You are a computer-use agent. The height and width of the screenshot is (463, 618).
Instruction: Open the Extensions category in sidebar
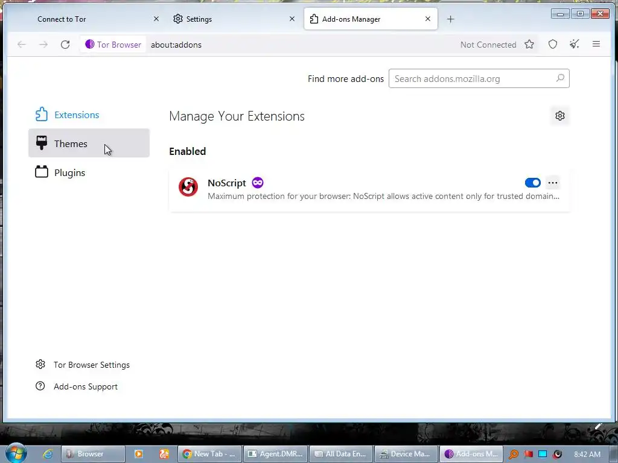(x=89, y=115)
